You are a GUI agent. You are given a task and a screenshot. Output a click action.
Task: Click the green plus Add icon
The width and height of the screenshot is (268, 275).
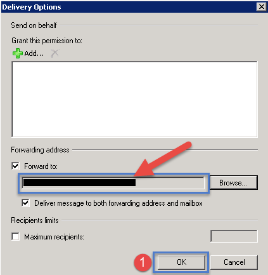[17, 53]
